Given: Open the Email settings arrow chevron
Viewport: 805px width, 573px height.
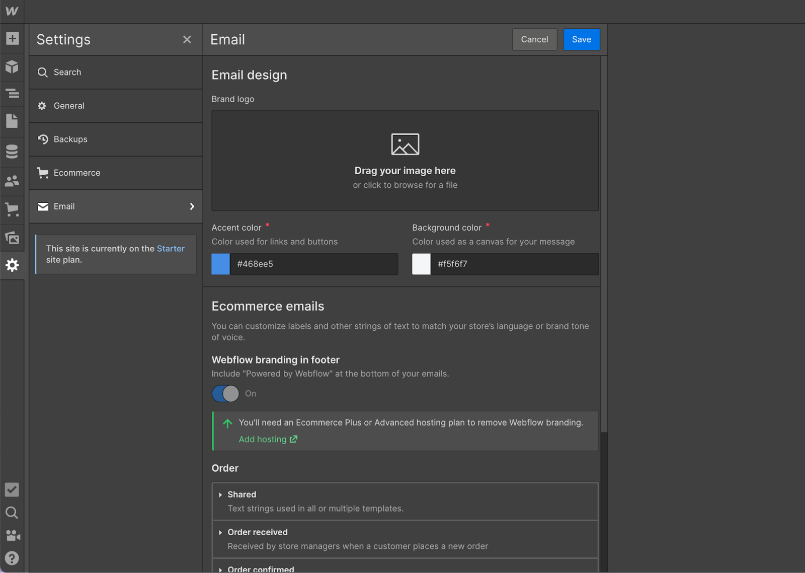Looking at the screenshot, I should click(192, 206).
